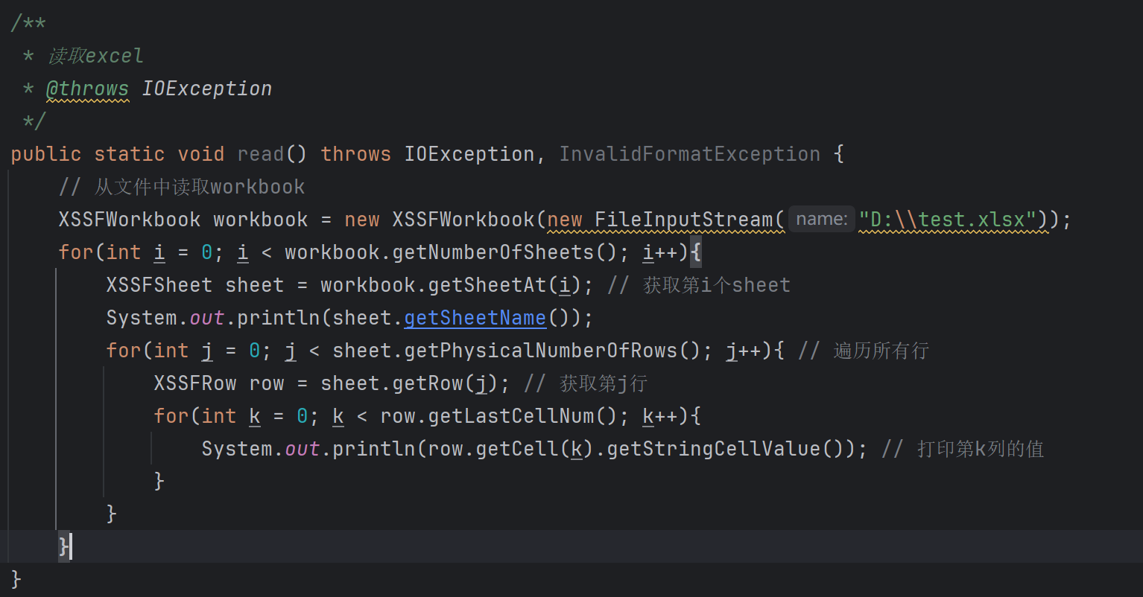Click the getSheetAt method call

[x=487, y=285]
